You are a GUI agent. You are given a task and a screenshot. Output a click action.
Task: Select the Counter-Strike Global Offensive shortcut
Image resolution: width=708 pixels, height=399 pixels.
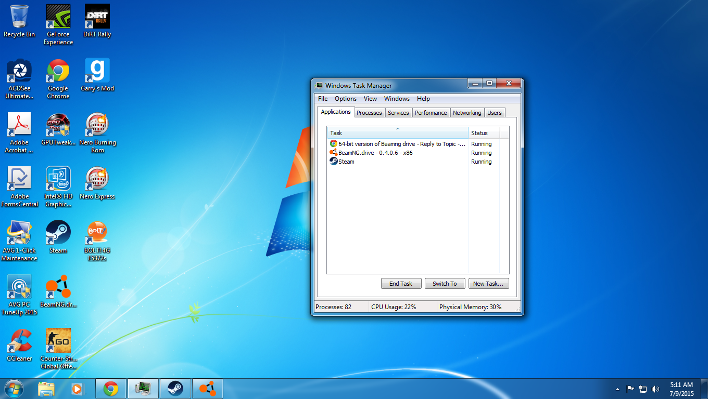pyautogui.click(x=58, y=349)
